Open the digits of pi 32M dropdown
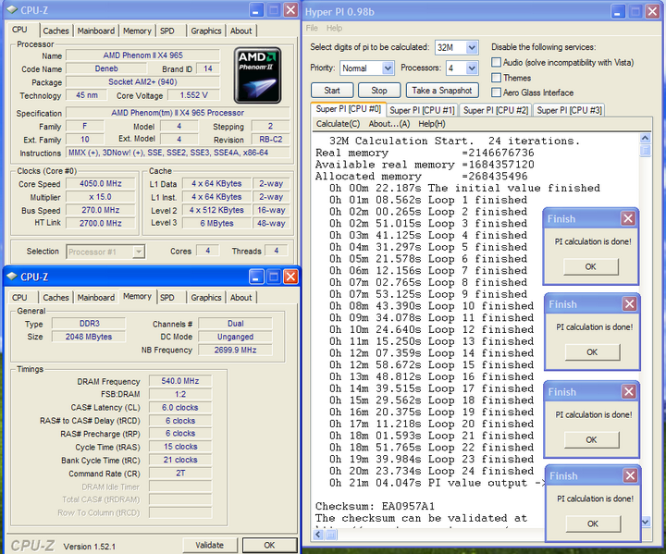 pos(470,47)
